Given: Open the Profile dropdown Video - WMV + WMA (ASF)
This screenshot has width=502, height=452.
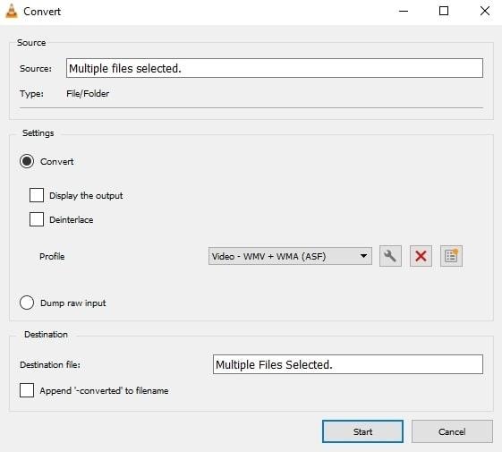Looking at the screenshot, I should pos(290,256).
